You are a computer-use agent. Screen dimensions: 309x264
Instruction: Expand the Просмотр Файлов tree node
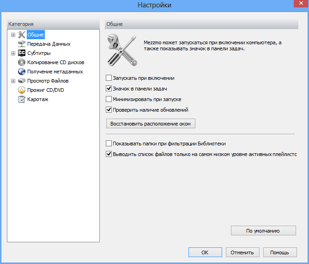click(x=13, y=81)
